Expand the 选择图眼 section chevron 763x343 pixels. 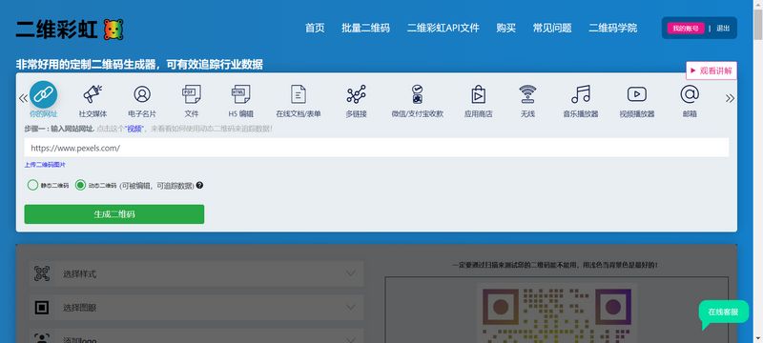(x=351, y=308)
